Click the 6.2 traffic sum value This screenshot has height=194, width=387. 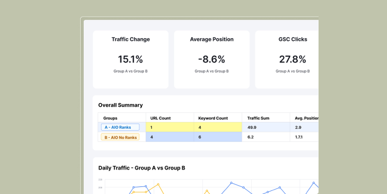[250, 137]
